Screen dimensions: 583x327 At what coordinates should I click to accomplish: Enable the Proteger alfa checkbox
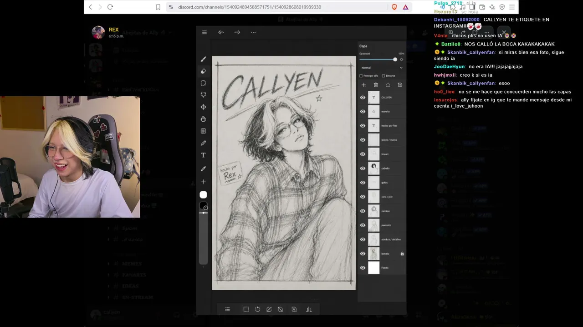361,76
